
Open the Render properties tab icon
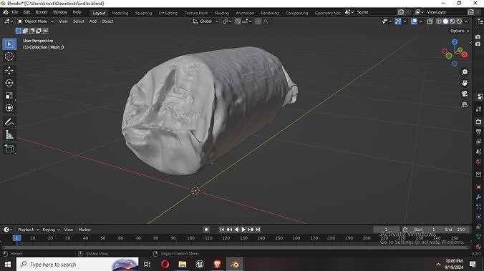[x=479, y=122]
